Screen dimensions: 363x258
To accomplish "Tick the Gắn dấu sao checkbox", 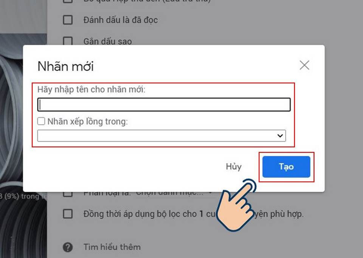I will 68,42.
